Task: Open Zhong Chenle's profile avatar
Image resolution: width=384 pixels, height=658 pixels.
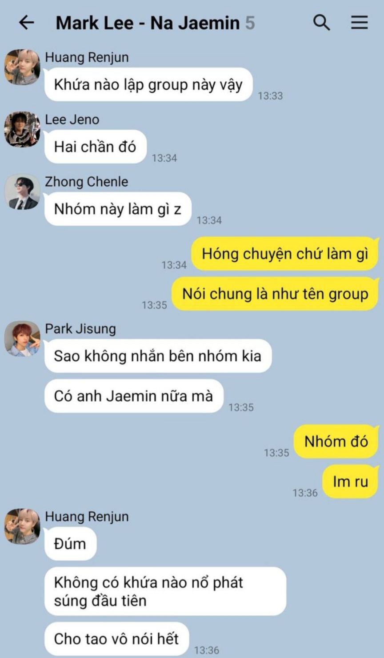Action: [22, 191]
